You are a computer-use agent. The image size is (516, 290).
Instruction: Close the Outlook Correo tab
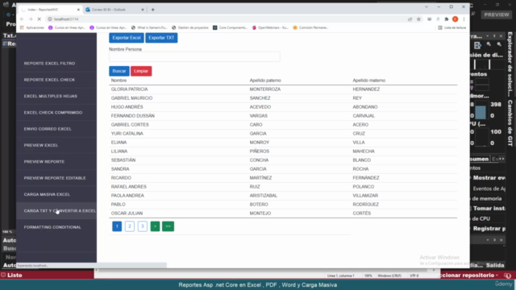143,10
